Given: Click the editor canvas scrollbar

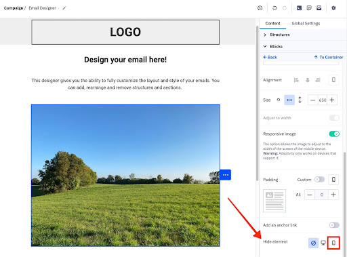Looking at the screenshot, I should point(257,103).
